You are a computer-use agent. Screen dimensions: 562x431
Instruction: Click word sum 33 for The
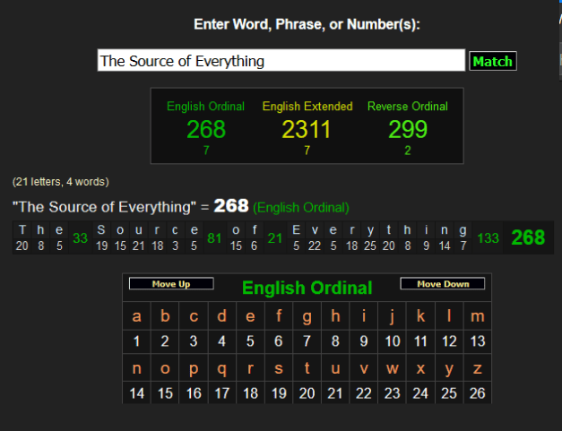click(80, 238)
